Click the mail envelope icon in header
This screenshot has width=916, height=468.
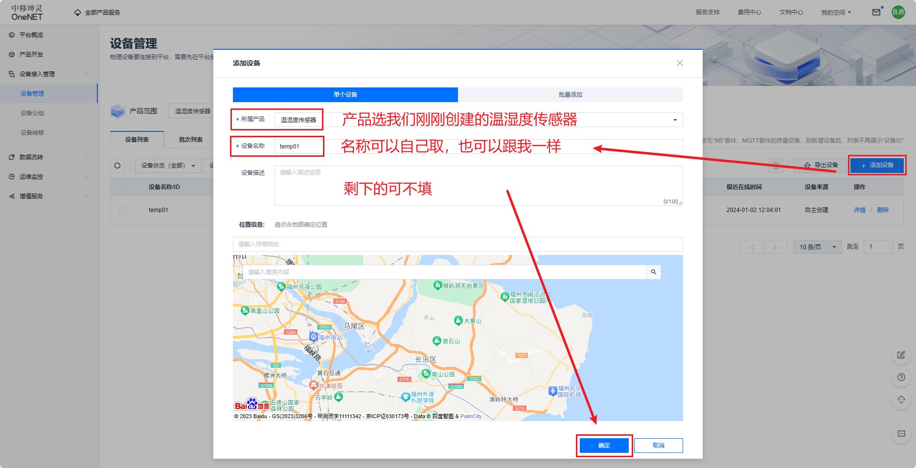876,12
